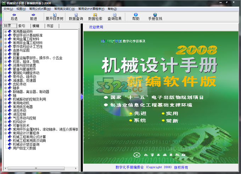241x174 pixels.
Task: Click the book icon beside 摩擦轮与螺旋传动
Action: pyautogui.click(x=10, y=73)
